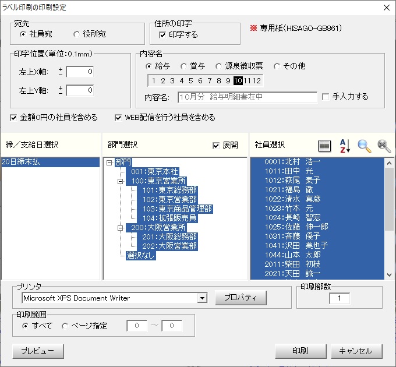Select employee 1021:福島 徹

317,190
